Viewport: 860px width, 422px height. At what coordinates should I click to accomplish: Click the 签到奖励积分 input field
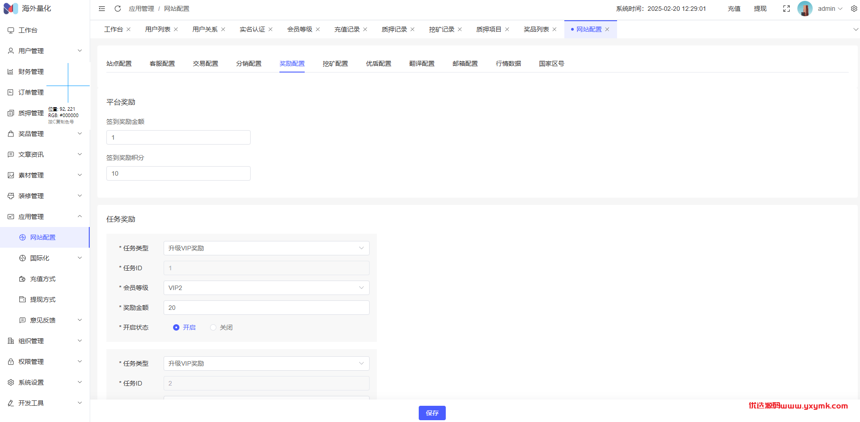point(178,173)
